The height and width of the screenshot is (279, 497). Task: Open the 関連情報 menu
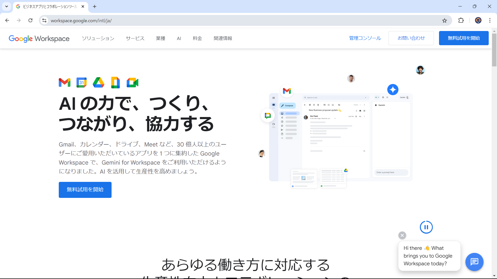(223, 38)
